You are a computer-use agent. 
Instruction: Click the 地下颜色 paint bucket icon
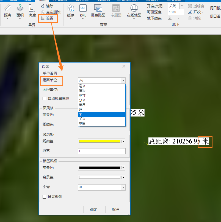(170, 18)
